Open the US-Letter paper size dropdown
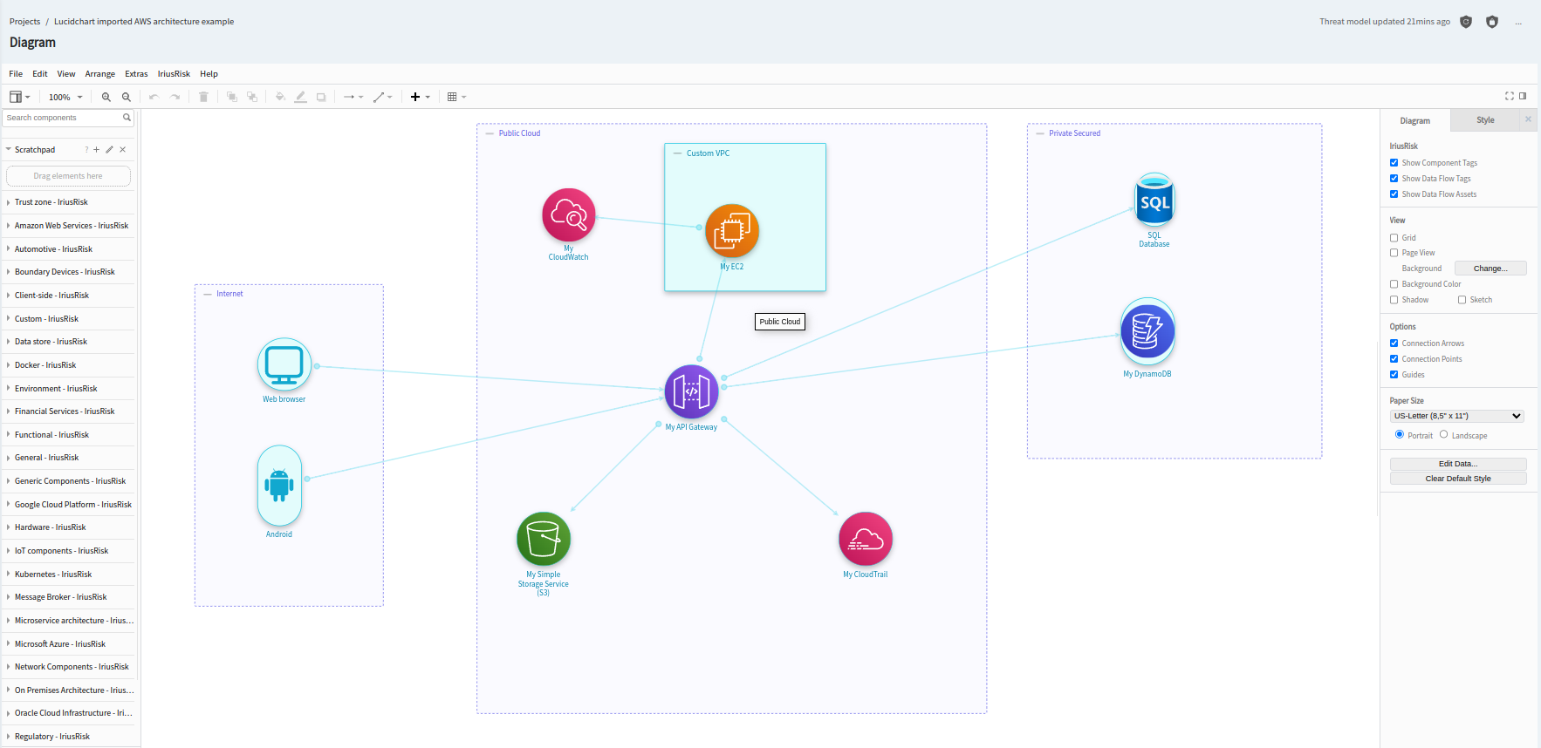Screen dimensions: 1541x748 1457,416
